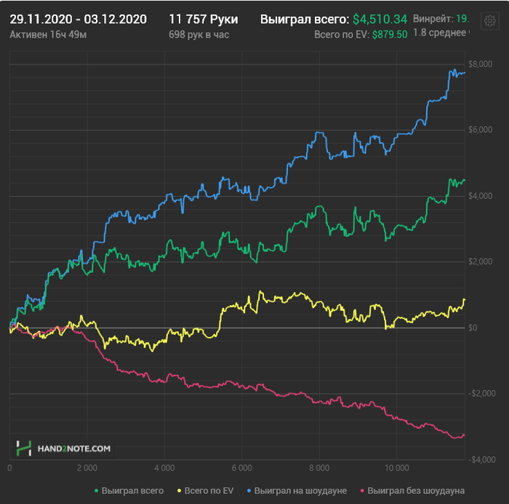Viewport: 509px width, 504px height.
Task: Toggle the 'Всего по EV' series label
Action: coord(208,491)
